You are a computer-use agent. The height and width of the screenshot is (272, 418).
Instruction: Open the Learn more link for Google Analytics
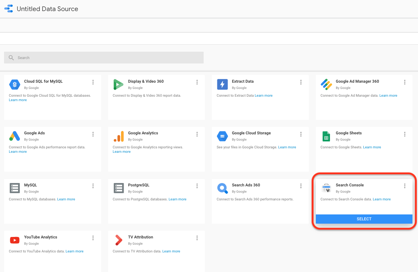[x=121, y=151]
